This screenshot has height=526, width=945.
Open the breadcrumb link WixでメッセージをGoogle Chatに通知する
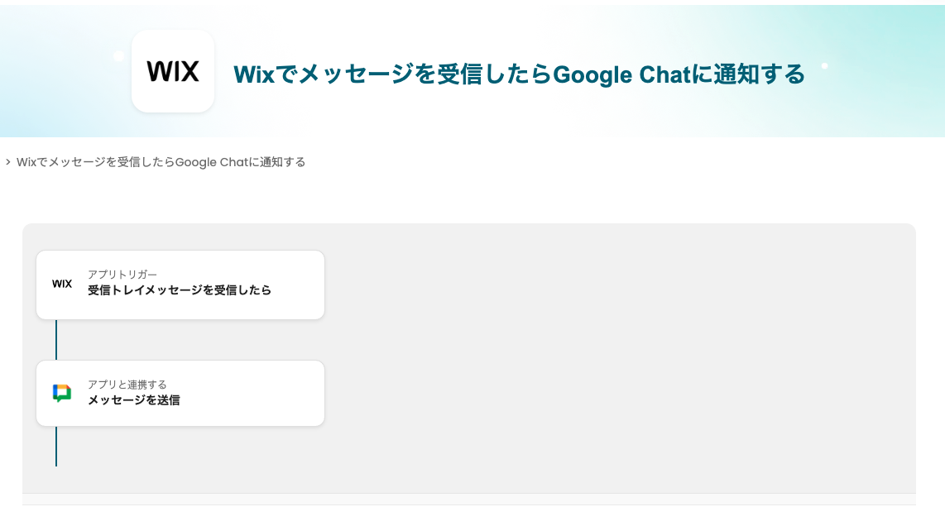161,162
